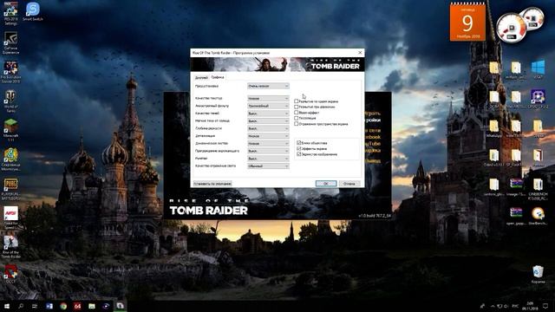
Task: Click the Отмена (Cancel) button
Action: tap(349, 184)
